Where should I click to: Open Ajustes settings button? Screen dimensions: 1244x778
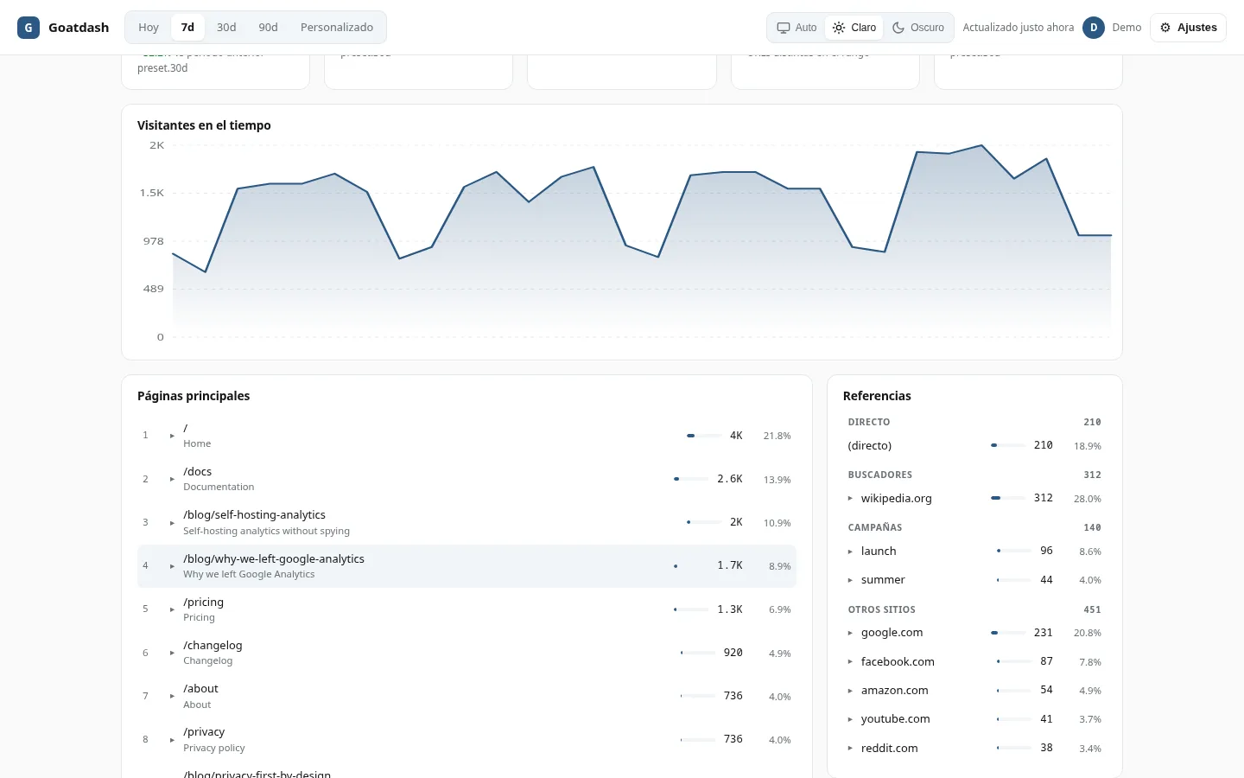point(1188,28)
